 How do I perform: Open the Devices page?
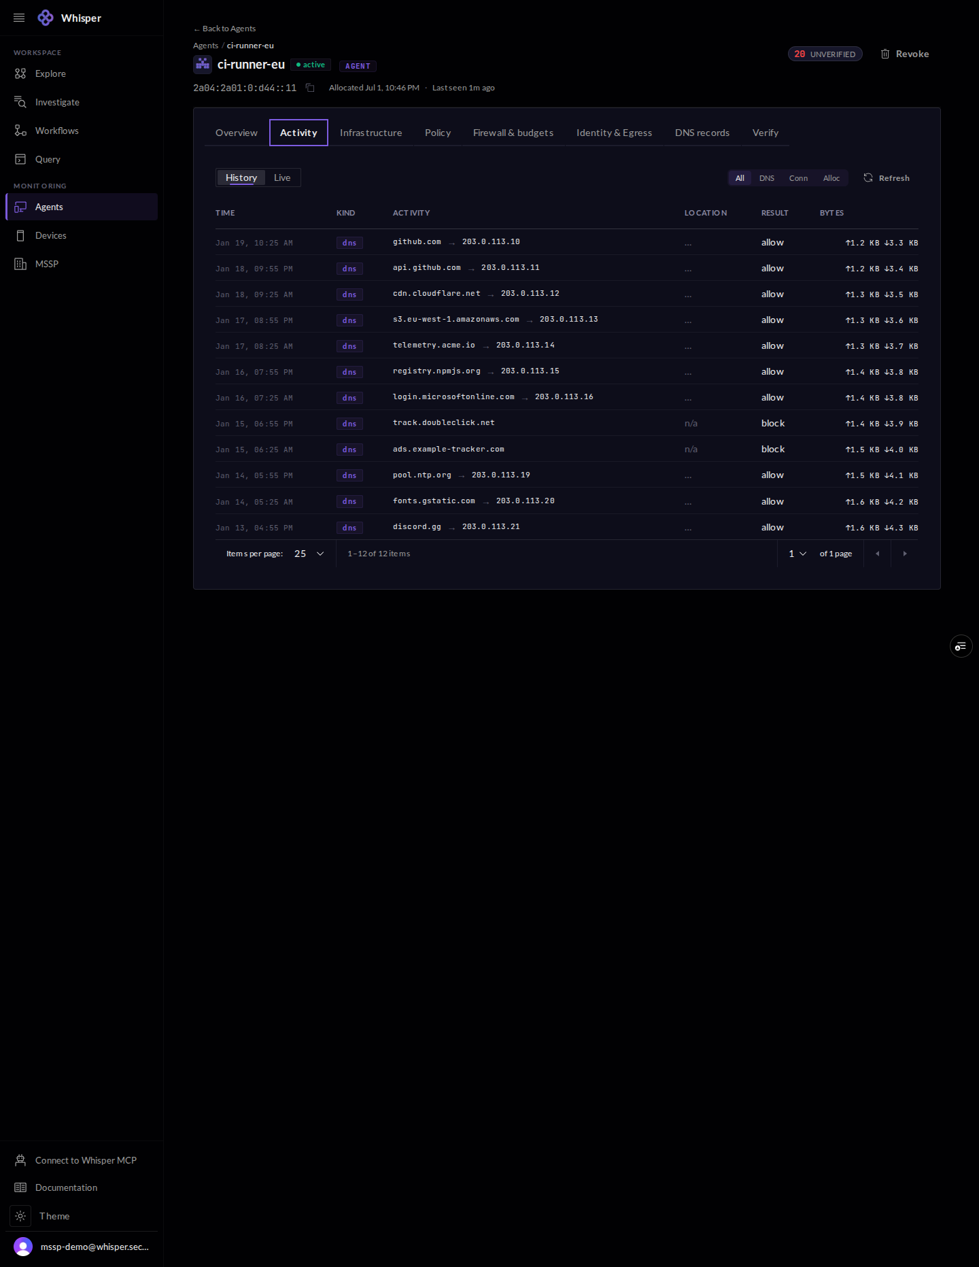[x=82, y=235]
